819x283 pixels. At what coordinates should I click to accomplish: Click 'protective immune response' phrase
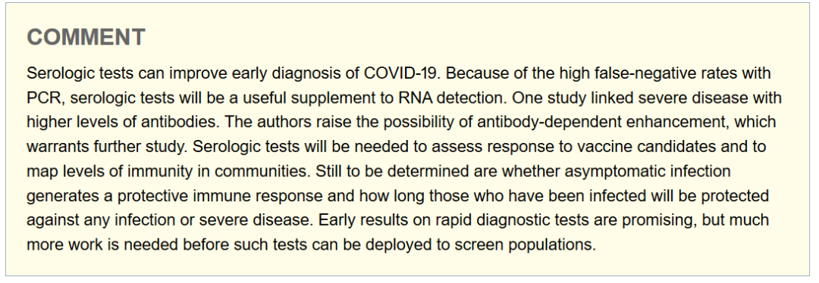219,196
